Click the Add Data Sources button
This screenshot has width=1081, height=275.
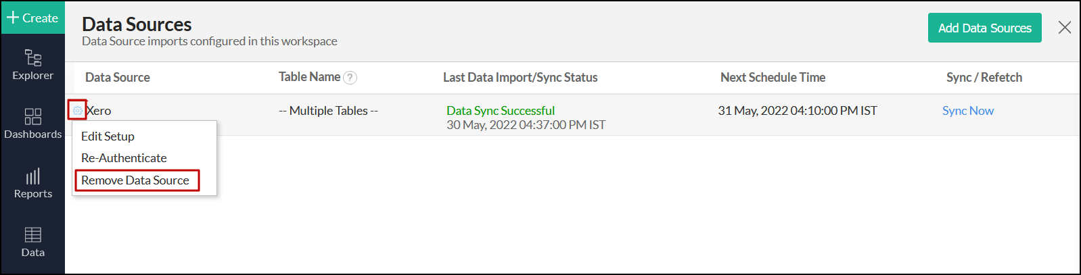984,28
